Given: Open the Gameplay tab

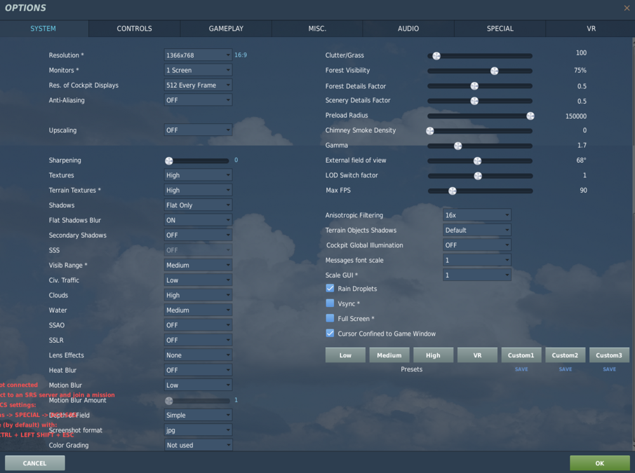Looking at the screenshot, I should coord(226,29).
